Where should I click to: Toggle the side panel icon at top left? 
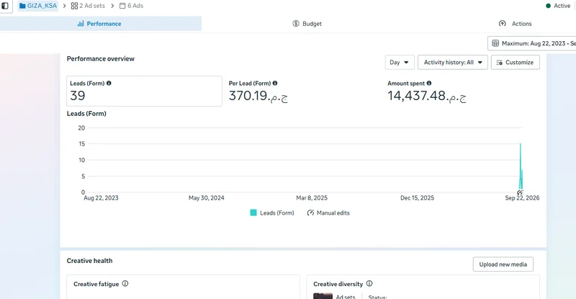click(x=5, y=6)
